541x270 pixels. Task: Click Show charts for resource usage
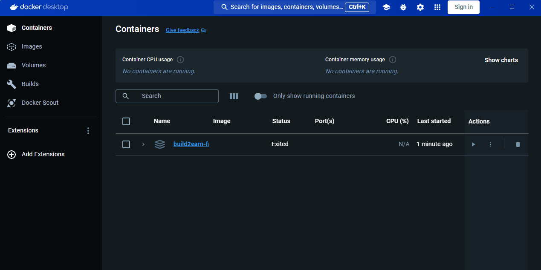501,60
